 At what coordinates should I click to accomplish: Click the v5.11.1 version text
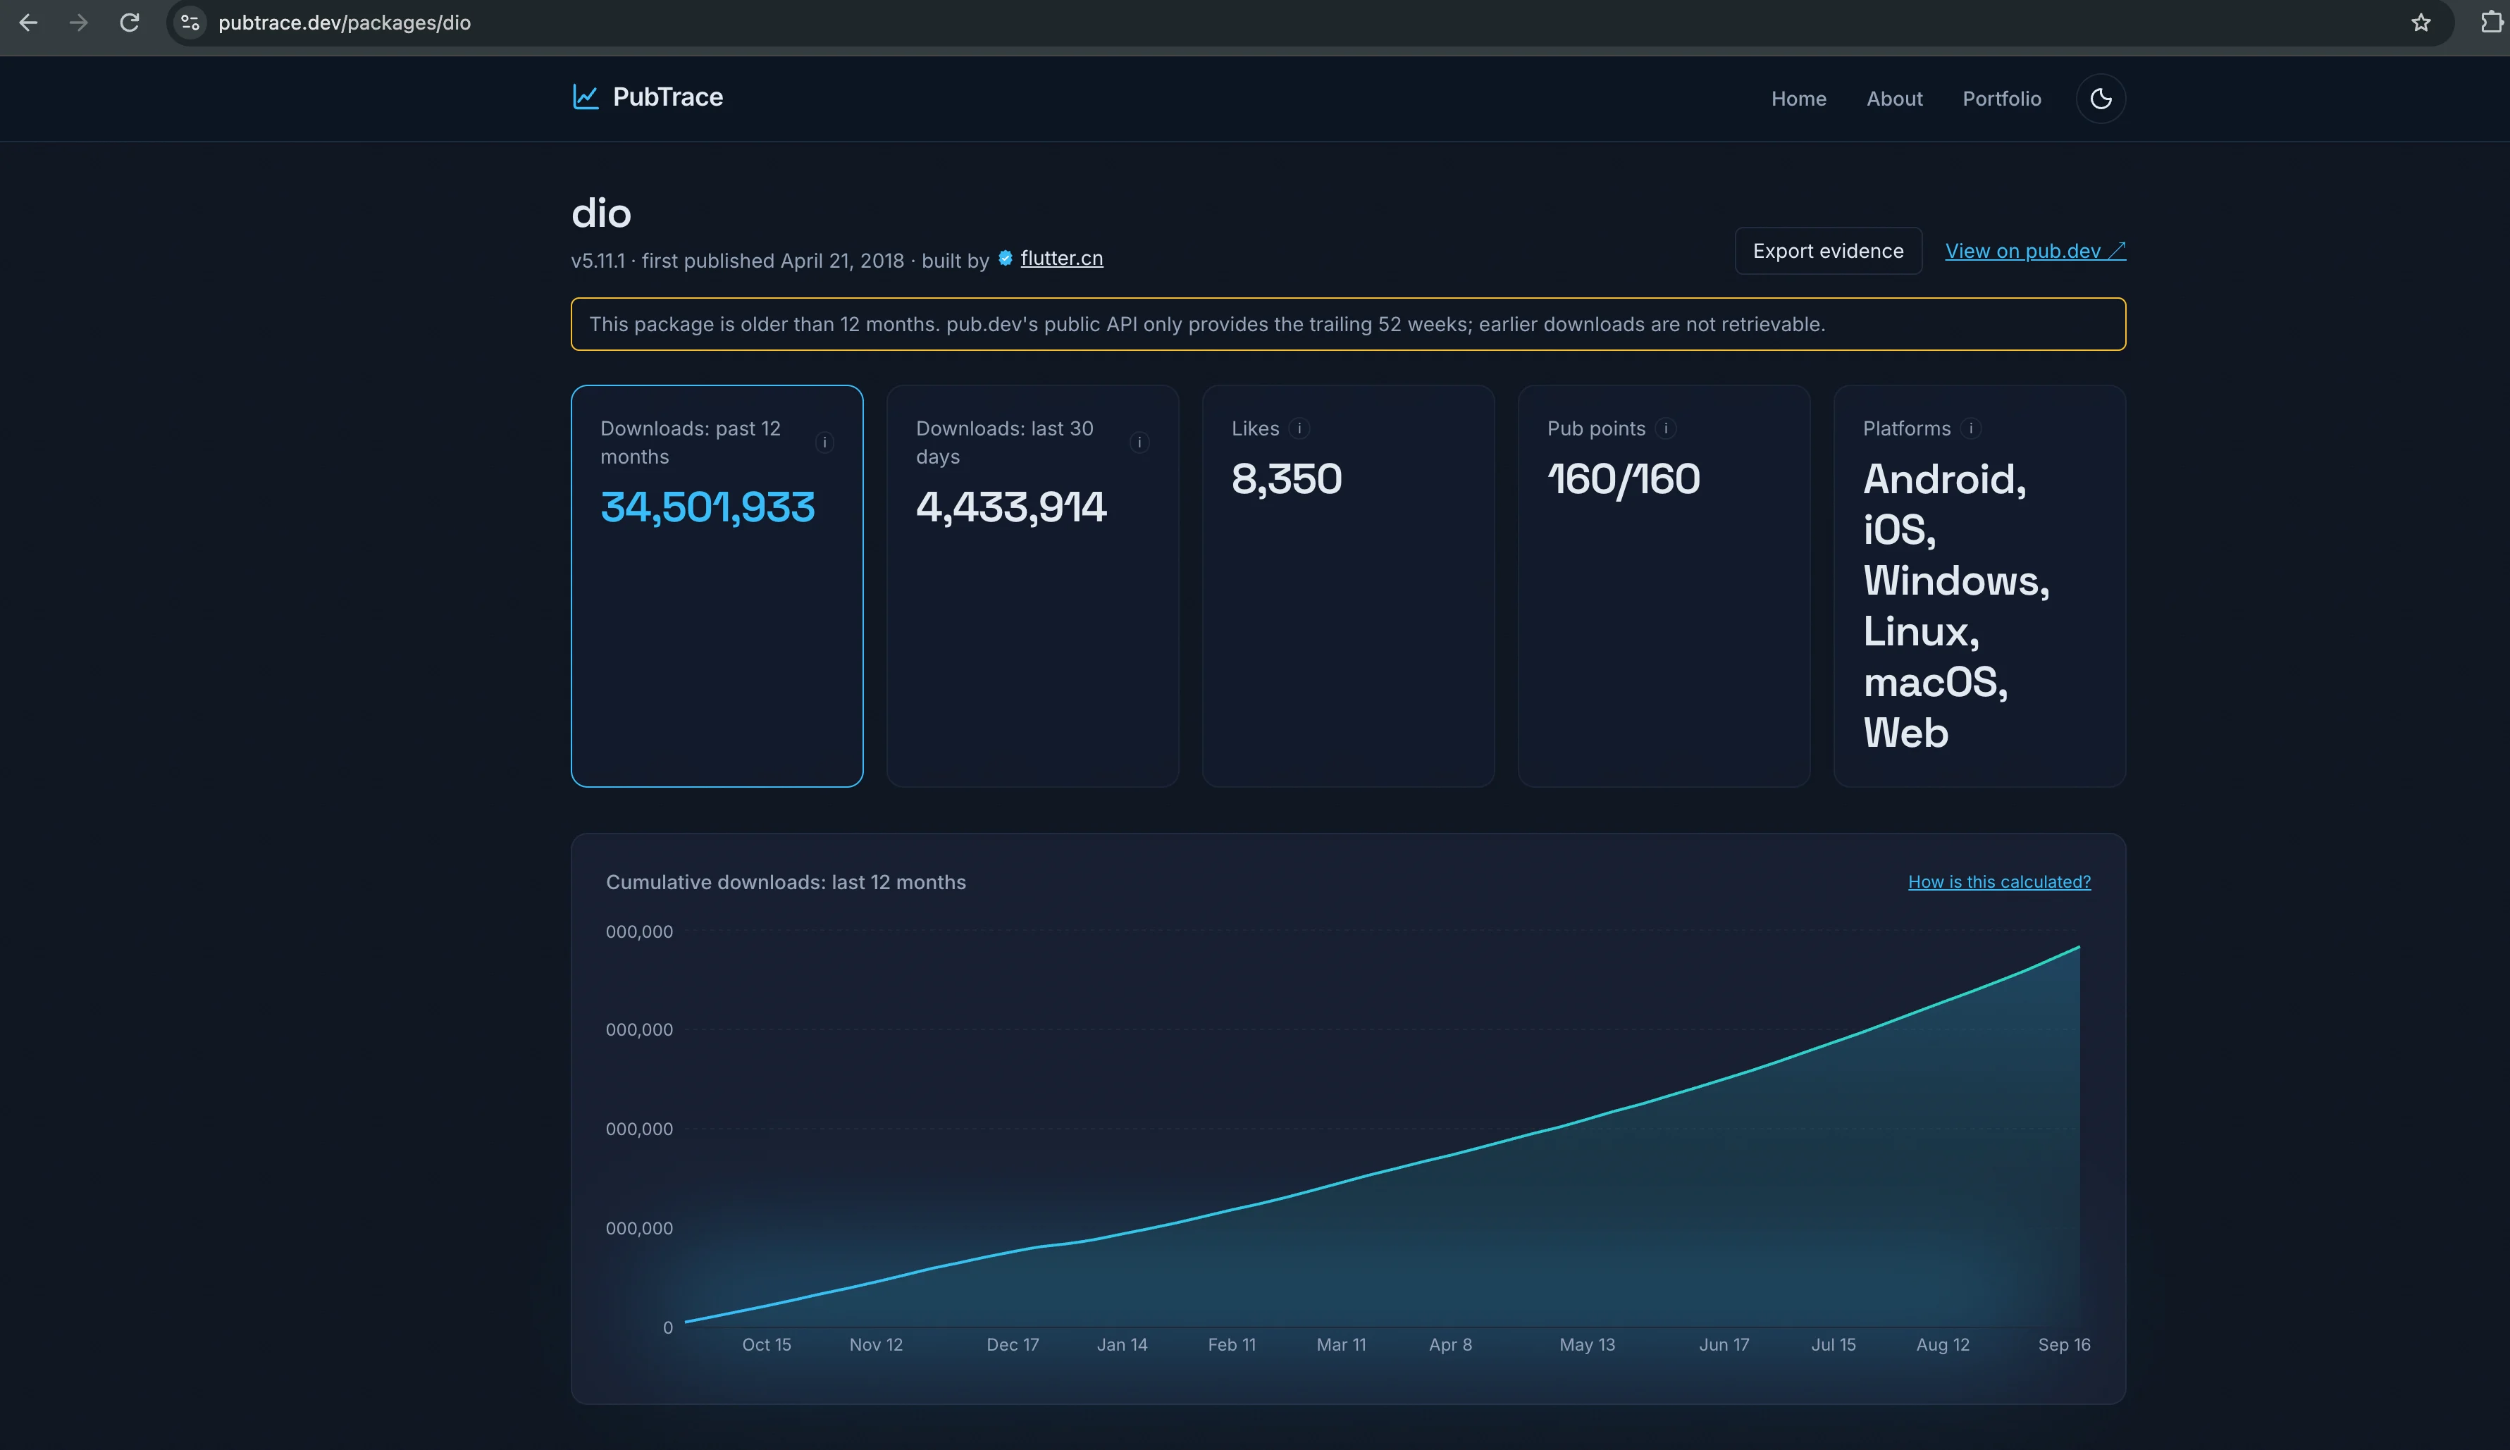[598, 261]
